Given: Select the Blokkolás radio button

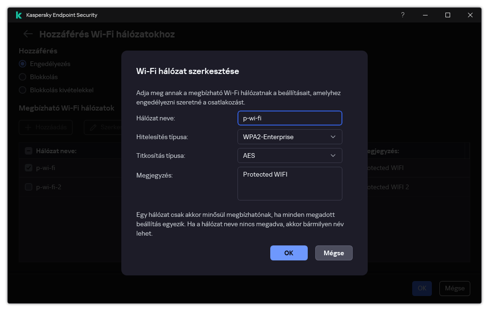Looking at the screenshot, I should tap(22, 77).
